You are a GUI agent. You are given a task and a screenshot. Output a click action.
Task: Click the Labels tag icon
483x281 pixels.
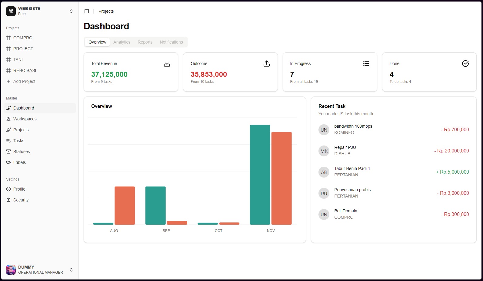[8, 162]
